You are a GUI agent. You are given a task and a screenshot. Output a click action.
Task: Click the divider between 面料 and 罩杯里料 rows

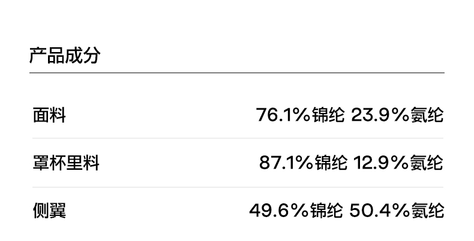coord(236,139)
